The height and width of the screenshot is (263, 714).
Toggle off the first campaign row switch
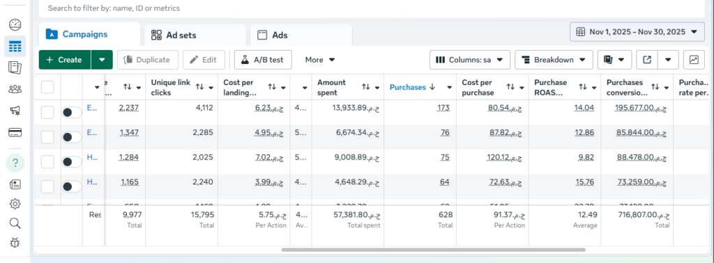point(72,113)
